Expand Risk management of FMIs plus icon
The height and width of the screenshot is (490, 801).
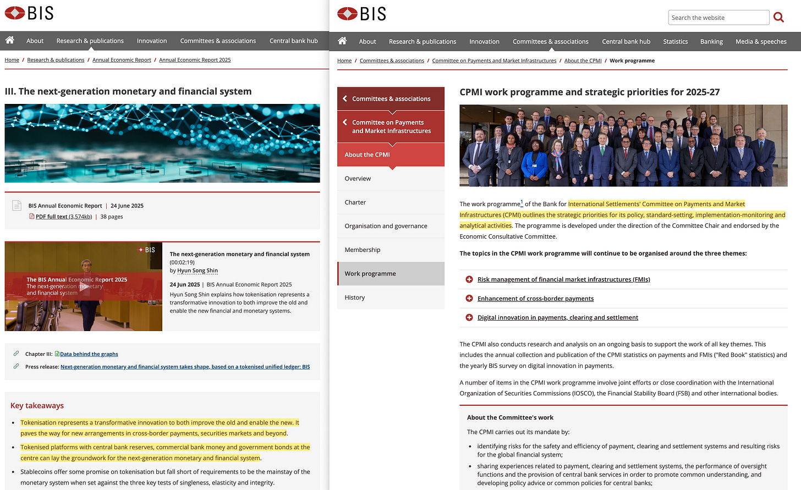click(x=469, y=279)
